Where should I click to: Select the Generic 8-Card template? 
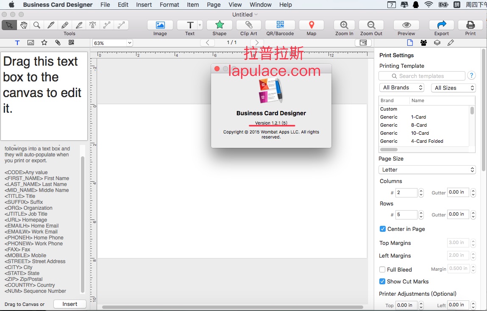point(424,125)
